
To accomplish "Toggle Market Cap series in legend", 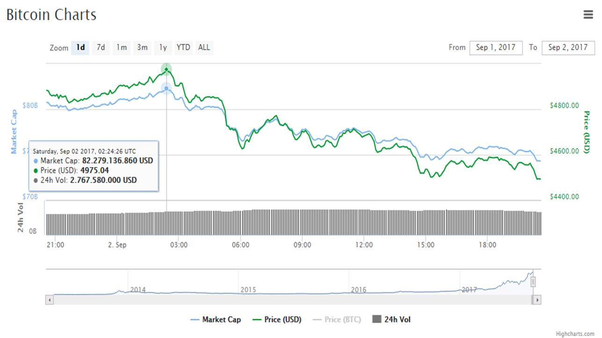I will [x=216, y=320].
